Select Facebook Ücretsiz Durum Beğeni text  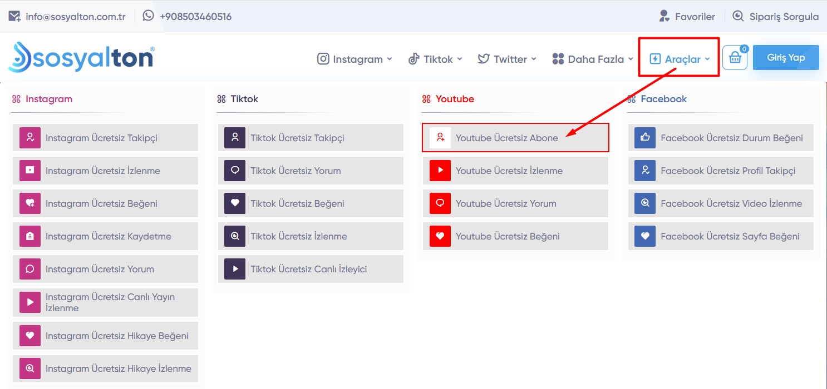(x=732, y=138)
